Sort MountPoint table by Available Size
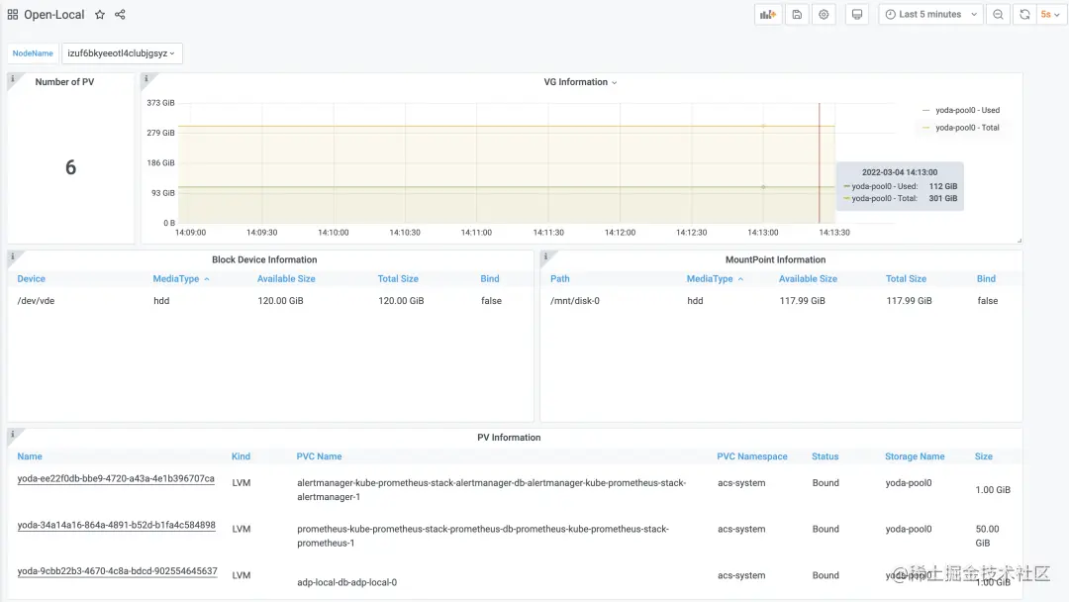 (808, 279)
